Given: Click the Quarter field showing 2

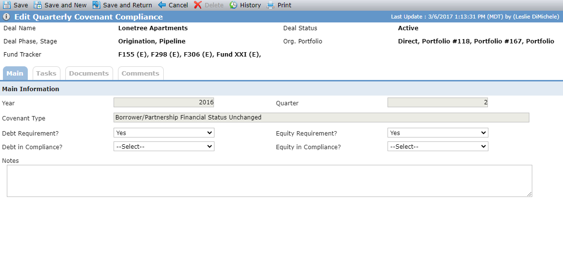Looking at the screenshot, I should [x=438, y=103].
